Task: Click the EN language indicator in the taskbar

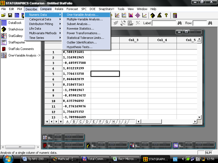Action: 175,159
